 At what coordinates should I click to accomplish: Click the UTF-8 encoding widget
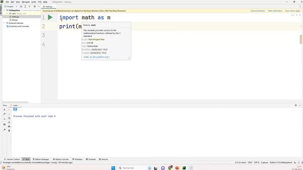(257, 162)
